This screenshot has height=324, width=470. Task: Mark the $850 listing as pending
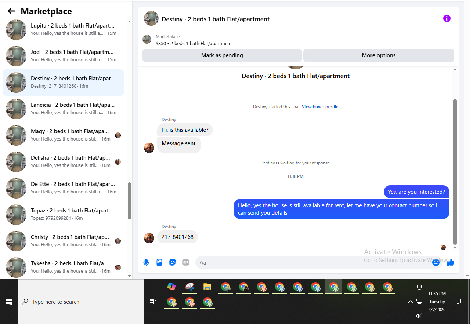tap(222, 55)
